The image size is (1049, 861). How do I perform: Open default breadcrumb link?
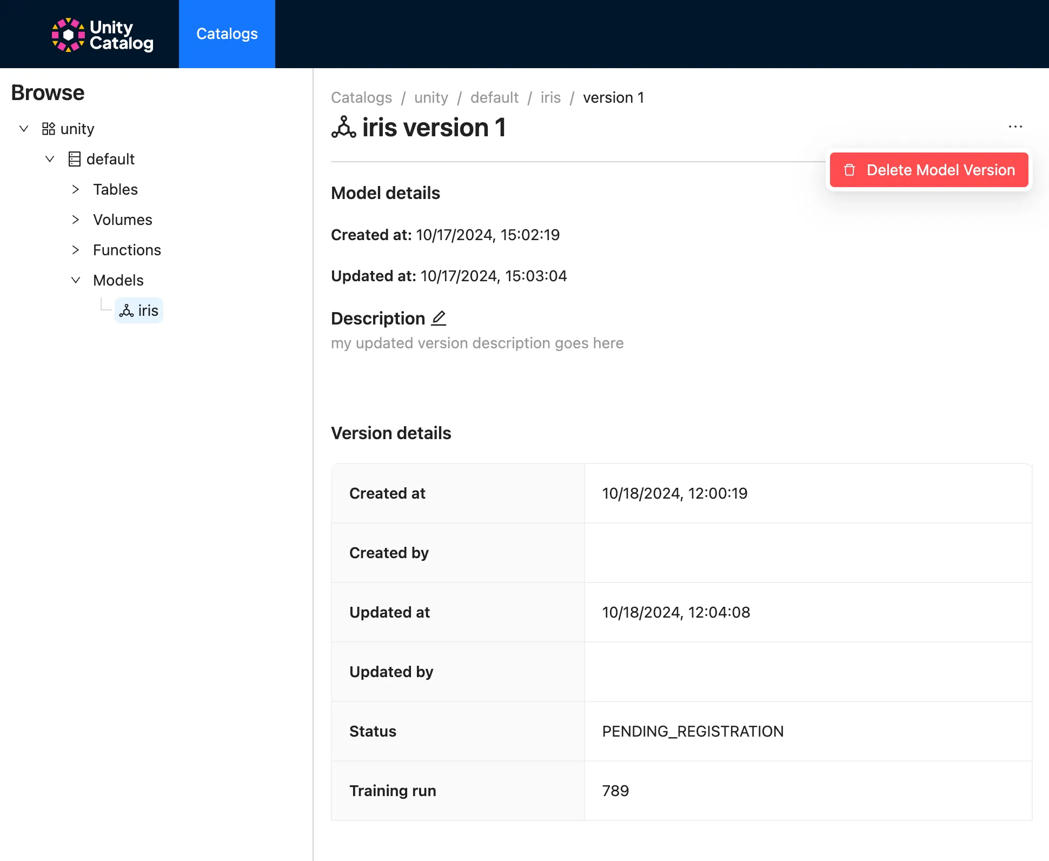[494, 97]
